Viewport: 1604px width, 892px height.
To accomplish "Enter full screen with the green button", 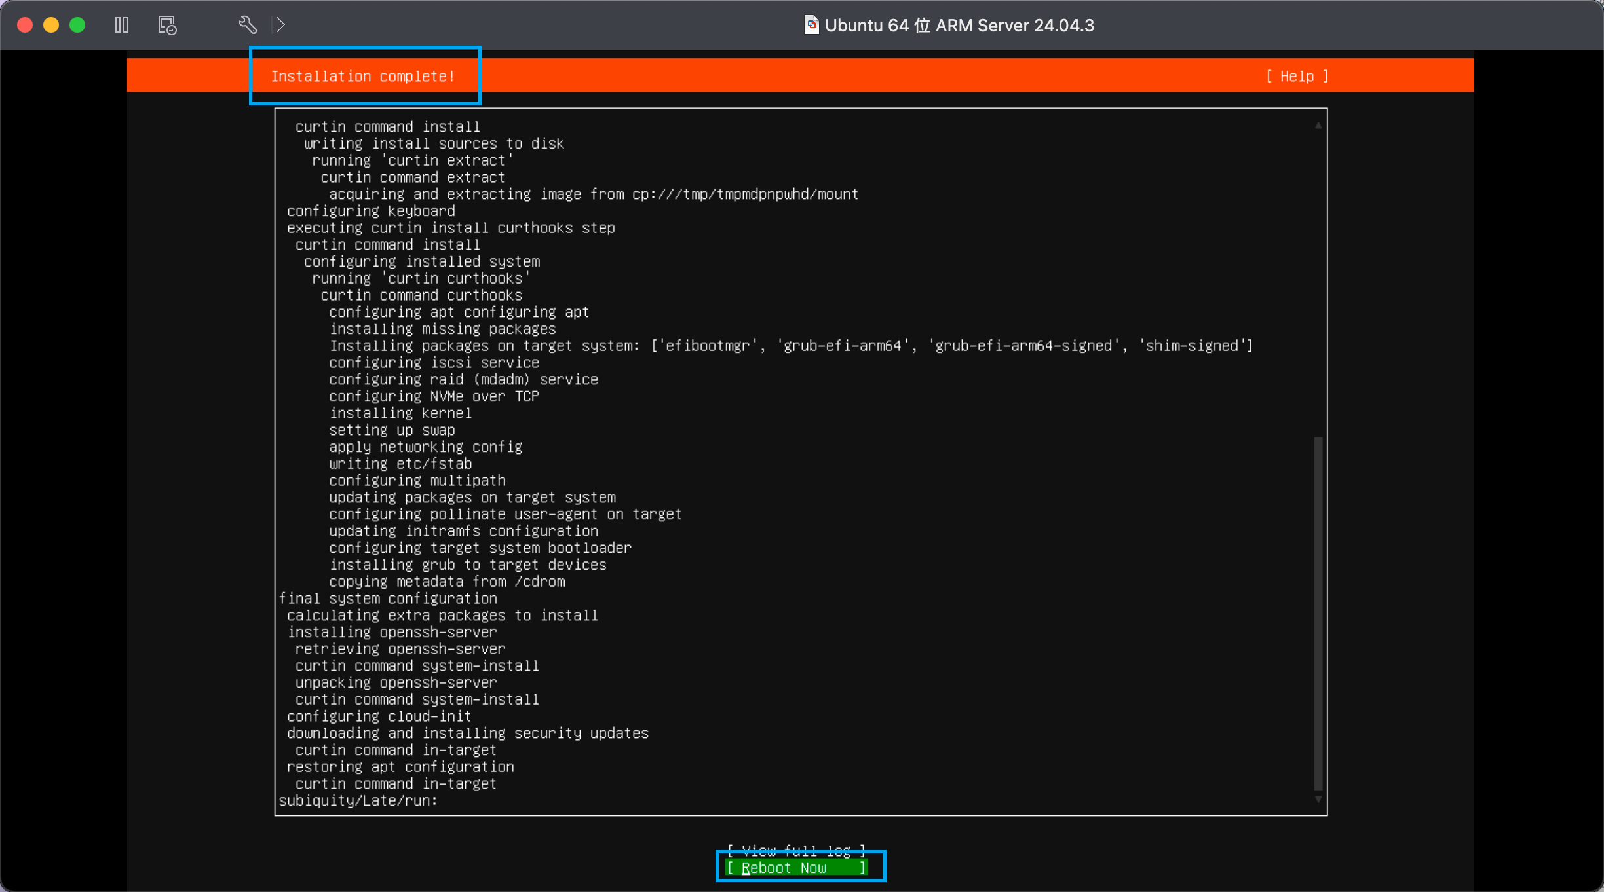I will pyautogui.click(x=77, y=26).
